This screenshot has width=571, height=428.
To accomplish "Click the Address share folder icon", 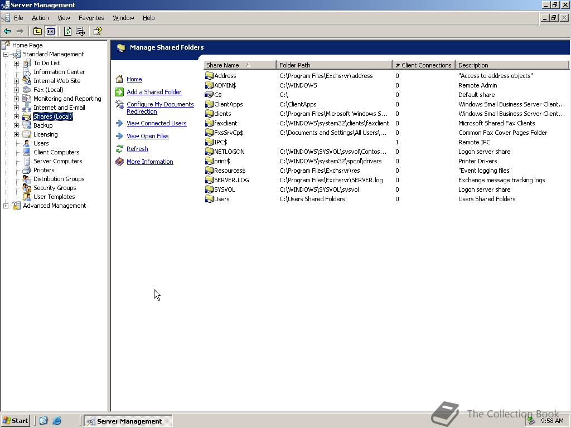I will (209, 76).
